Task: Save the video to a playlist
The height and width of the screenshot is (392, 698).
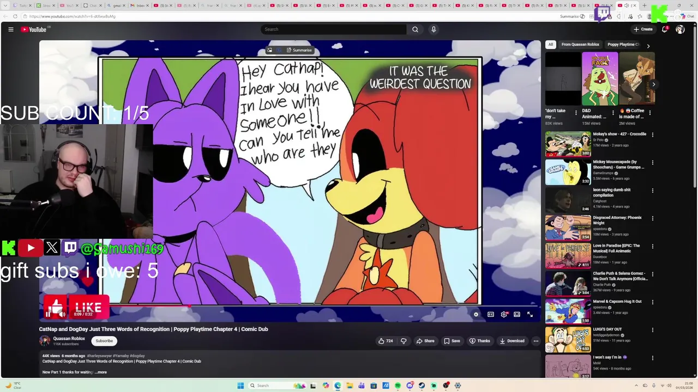Action: [452, 341]
